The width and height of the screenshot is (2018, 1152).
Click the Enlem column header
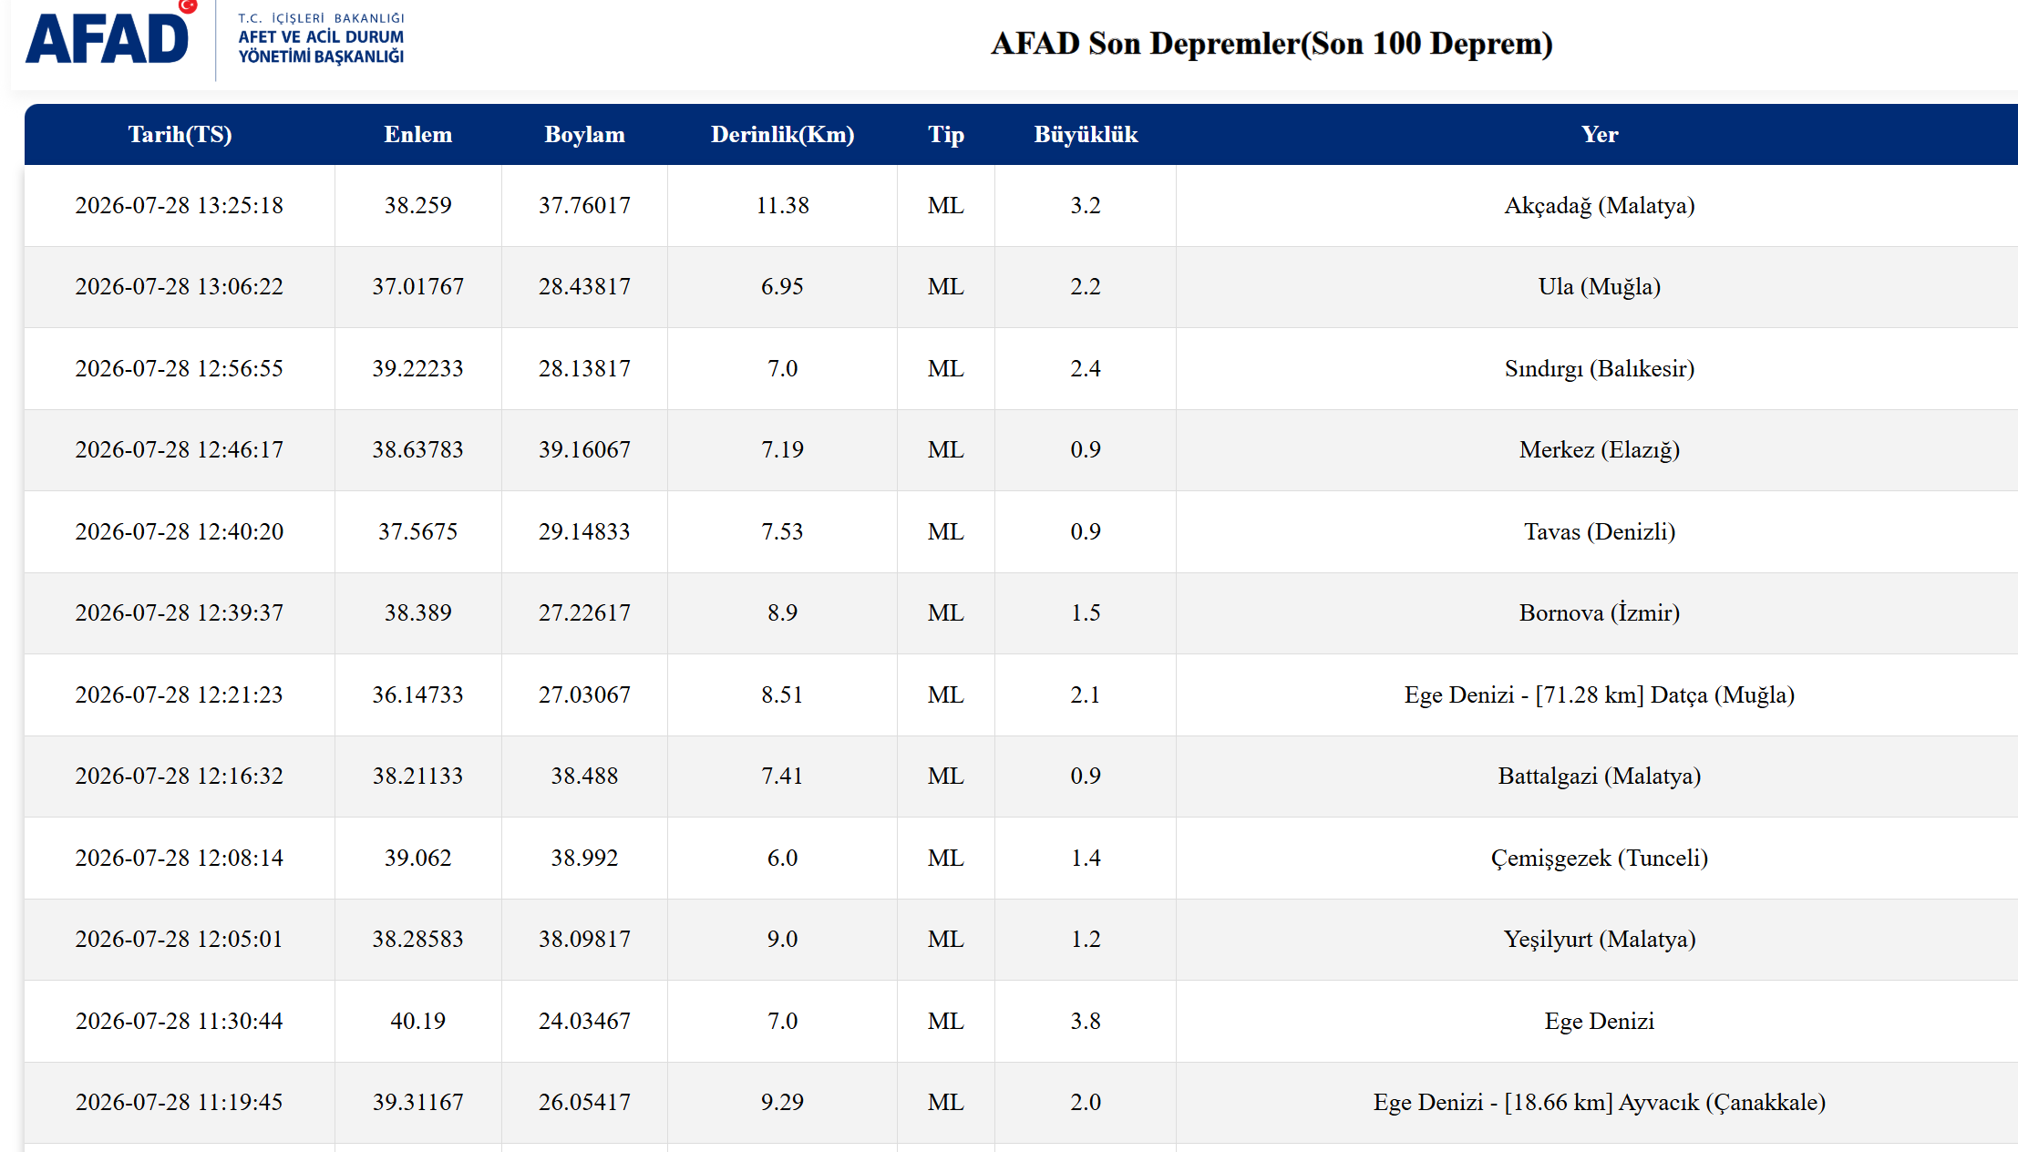click(417, 134)
